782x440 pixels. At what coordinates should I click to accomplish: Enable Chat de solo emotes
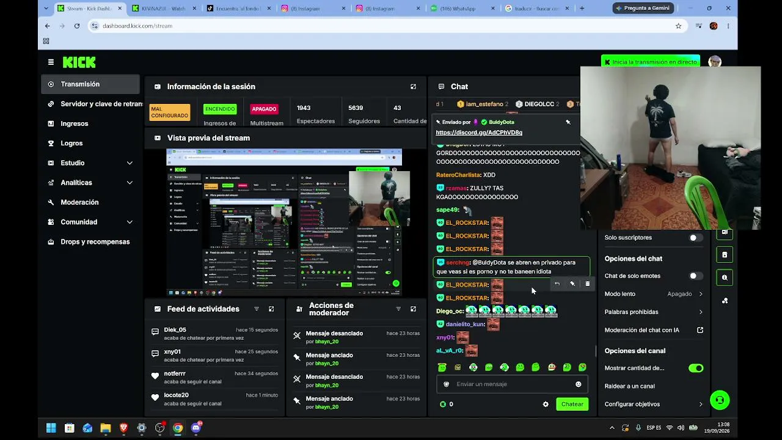coord(695,276)
